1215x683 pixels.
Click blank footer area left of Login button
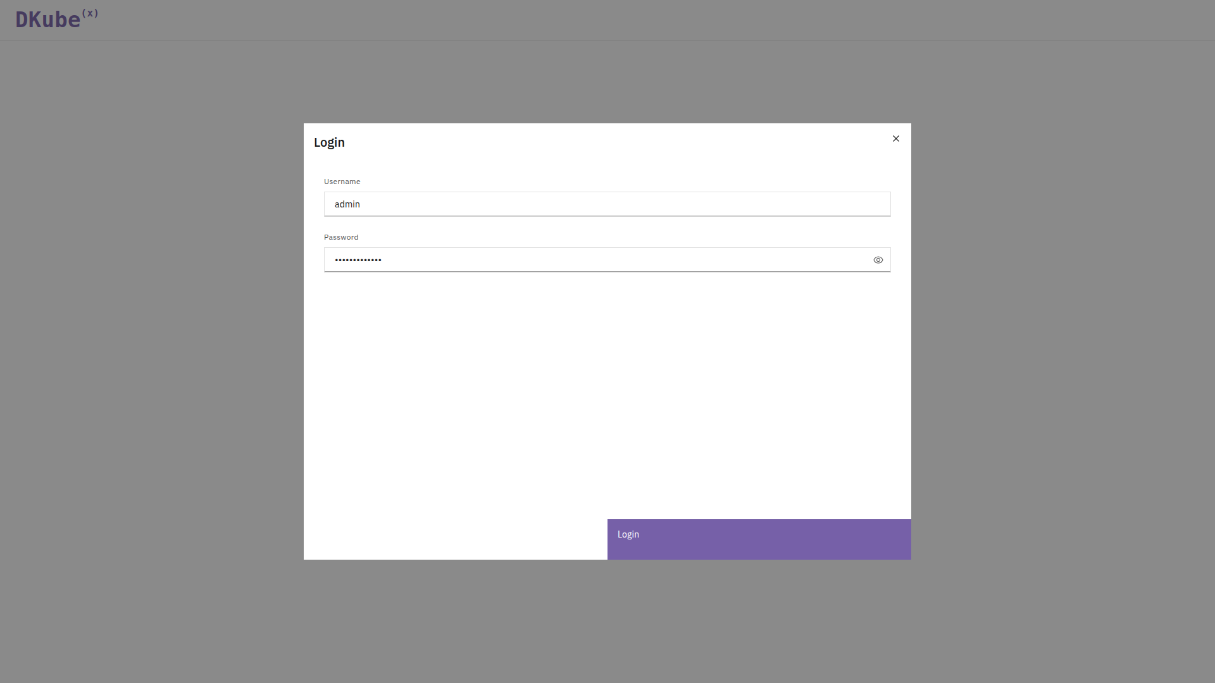pyautogui.click(x=455, y=539)
